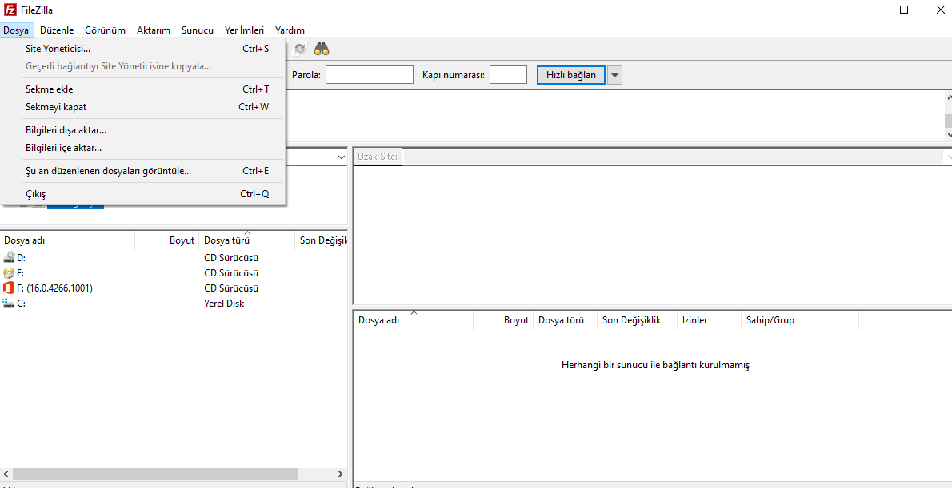Select the E: row name
This screenshot has width=952, height=488.
21,273
